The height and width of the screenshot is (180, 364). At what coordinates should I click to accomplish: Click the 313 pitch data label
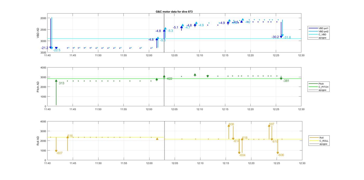[x=62, y=83]
